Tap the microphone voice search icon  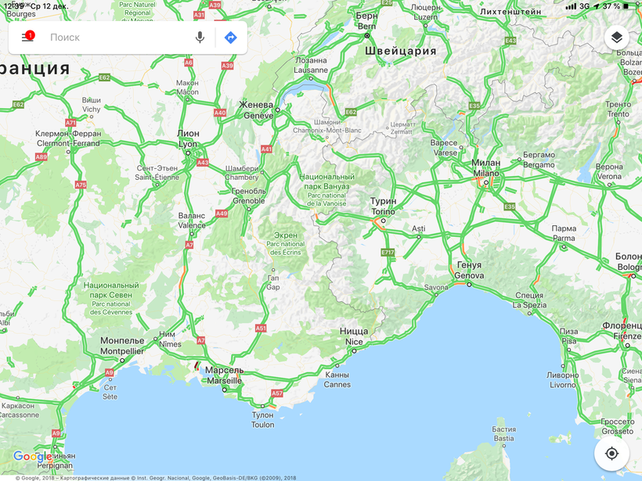[200, 38]
